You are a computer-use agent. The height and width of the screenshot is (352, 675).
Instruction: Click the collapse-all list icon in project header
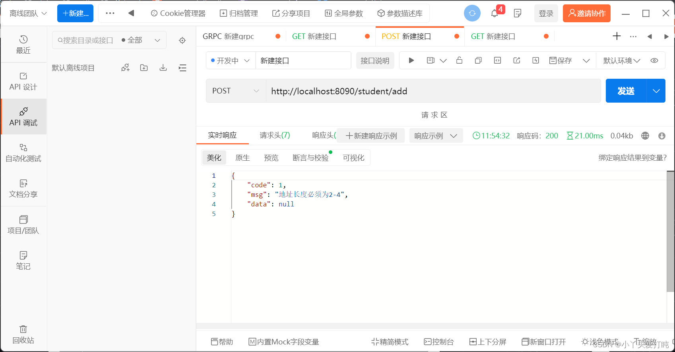[182, 68]
